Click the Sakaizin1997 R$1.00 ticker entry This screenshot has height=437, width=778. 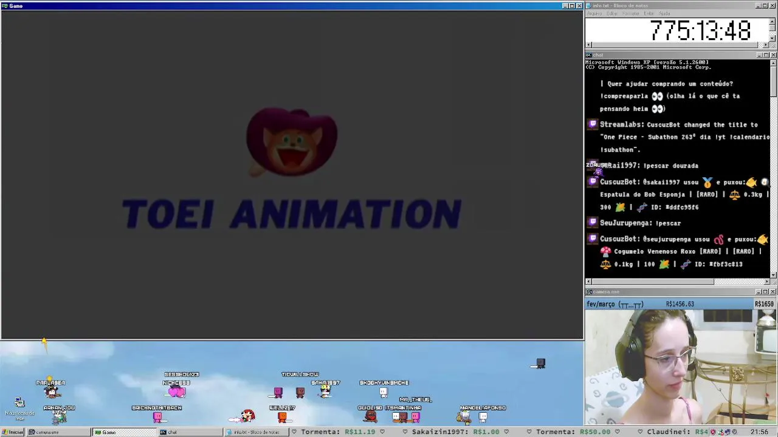tap(455, 432)
